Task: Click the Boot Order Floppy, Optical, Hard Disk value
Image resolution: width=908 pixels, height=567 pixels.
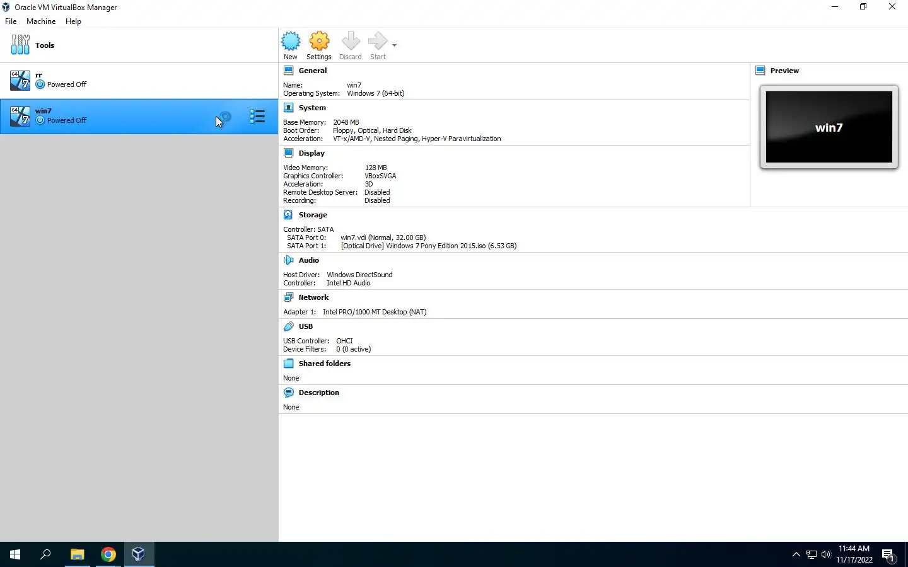Action: coord(372,130)
